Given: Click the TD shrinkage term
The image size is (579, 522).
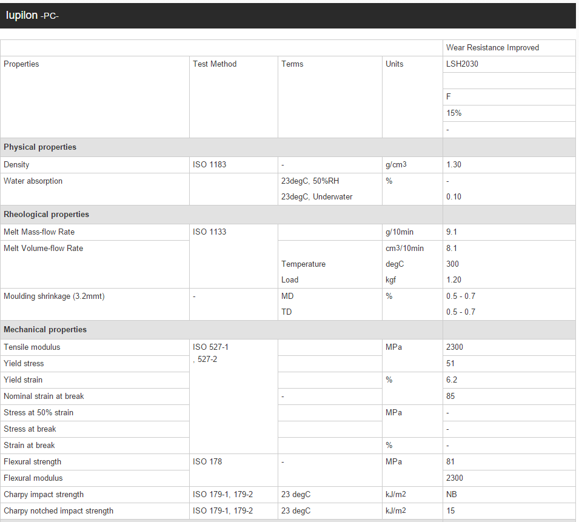Looking at the screenshot, I should 286,312.
